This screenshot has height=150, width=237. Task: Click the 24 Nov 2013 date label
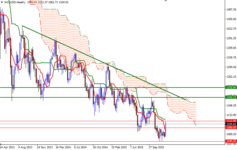45,147
